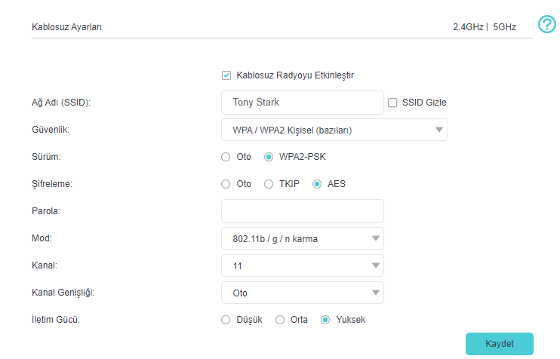The width and height of the screenshot is (560, 359).
Task: Select Oto for Şifreleme
Action: point(226,184)
